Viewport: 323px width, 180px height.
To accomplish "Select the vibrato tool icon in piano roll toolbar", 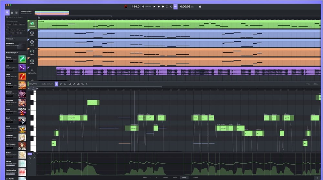I will pyautogui.click(x=83, y=84).
